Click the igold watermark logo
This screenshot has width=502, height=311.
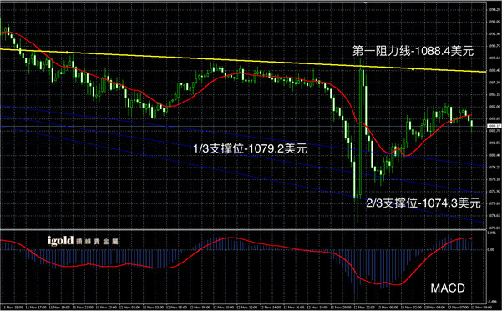click(83, 241)
